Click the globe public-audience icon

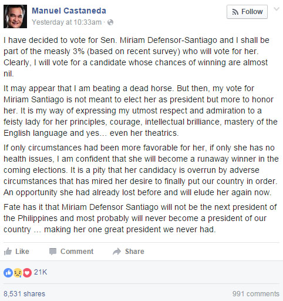[x=110, y=22]
